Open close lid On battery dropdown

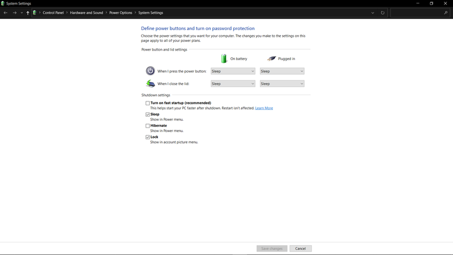click(x=233, y=84)
